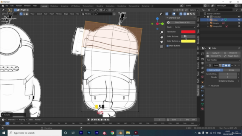
Task: Hide Empty object in outliner
Action: pyautogui.click(x=239, y=23)
